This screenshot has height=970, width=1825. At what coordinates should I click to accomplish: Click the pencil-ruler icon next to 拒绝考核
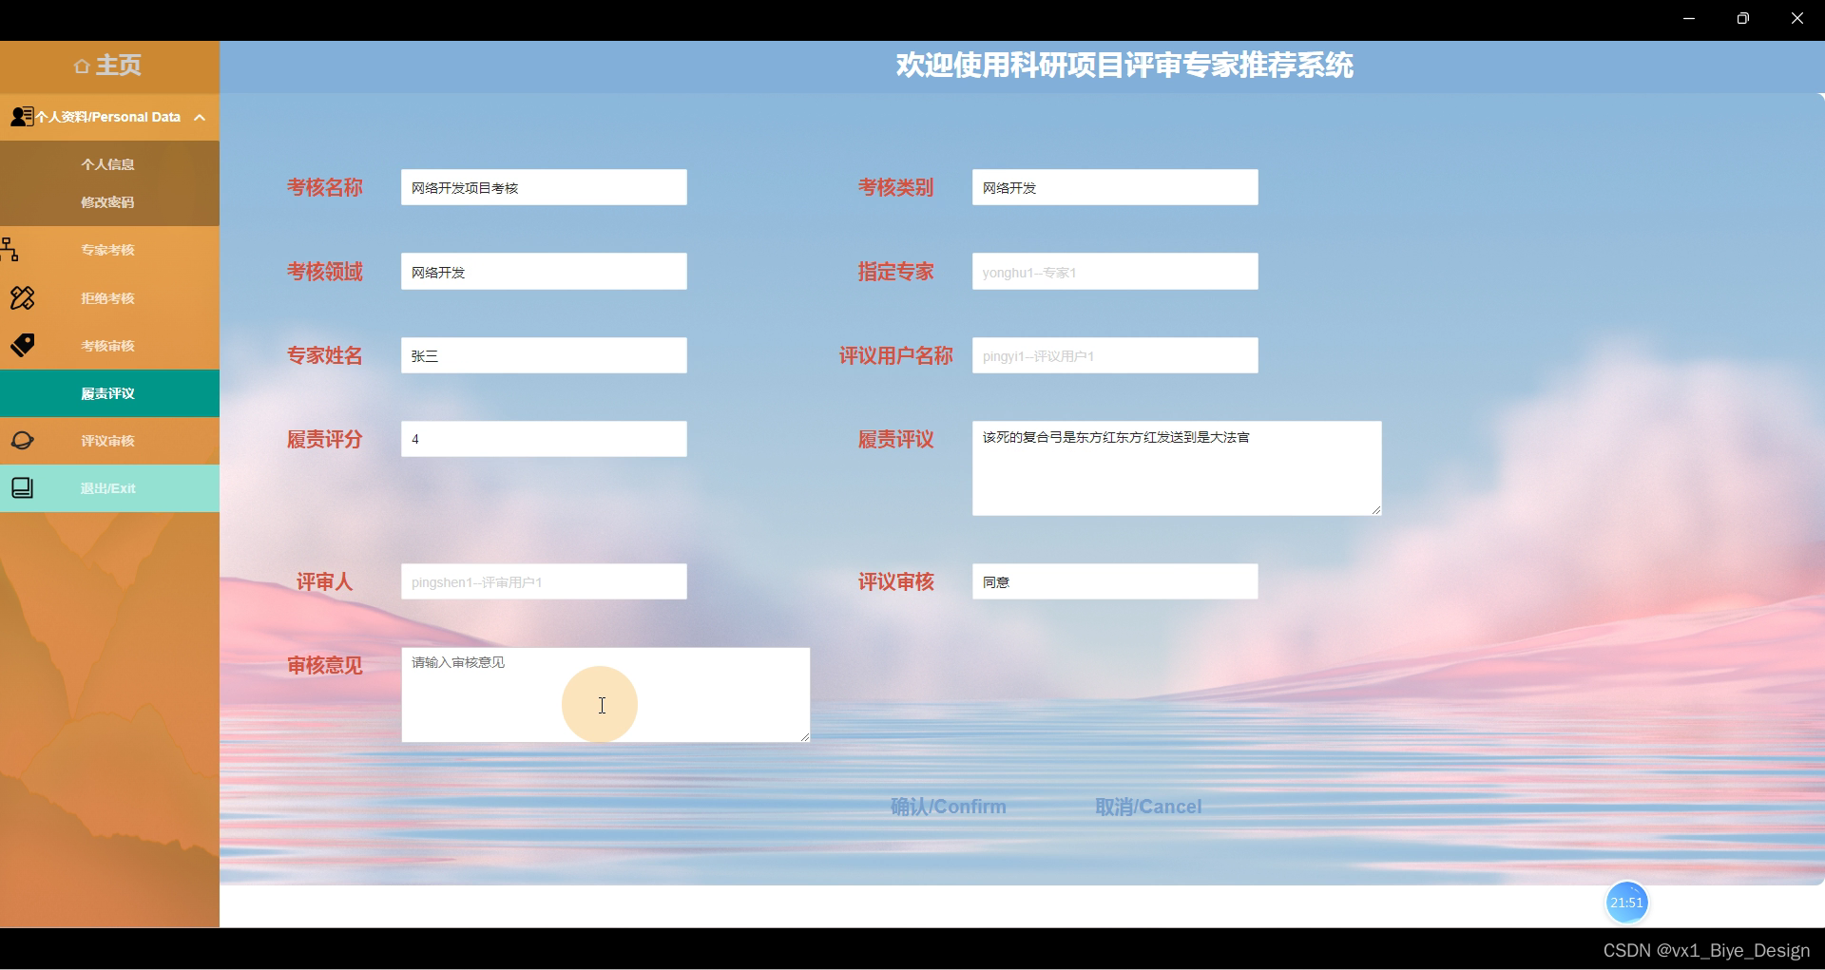22,298
